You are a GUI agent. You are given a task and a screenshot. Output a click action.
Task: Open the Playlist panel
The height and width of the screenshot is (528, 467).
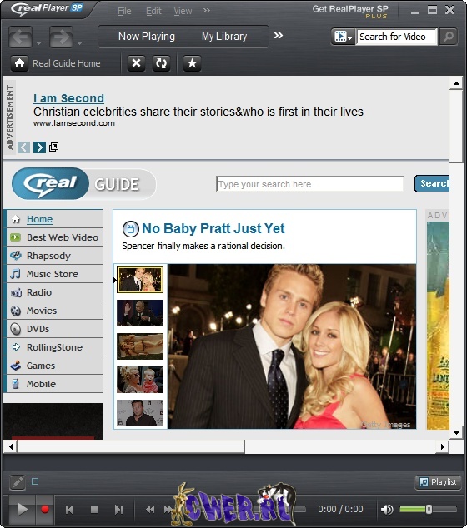click(x=438, y=482)
